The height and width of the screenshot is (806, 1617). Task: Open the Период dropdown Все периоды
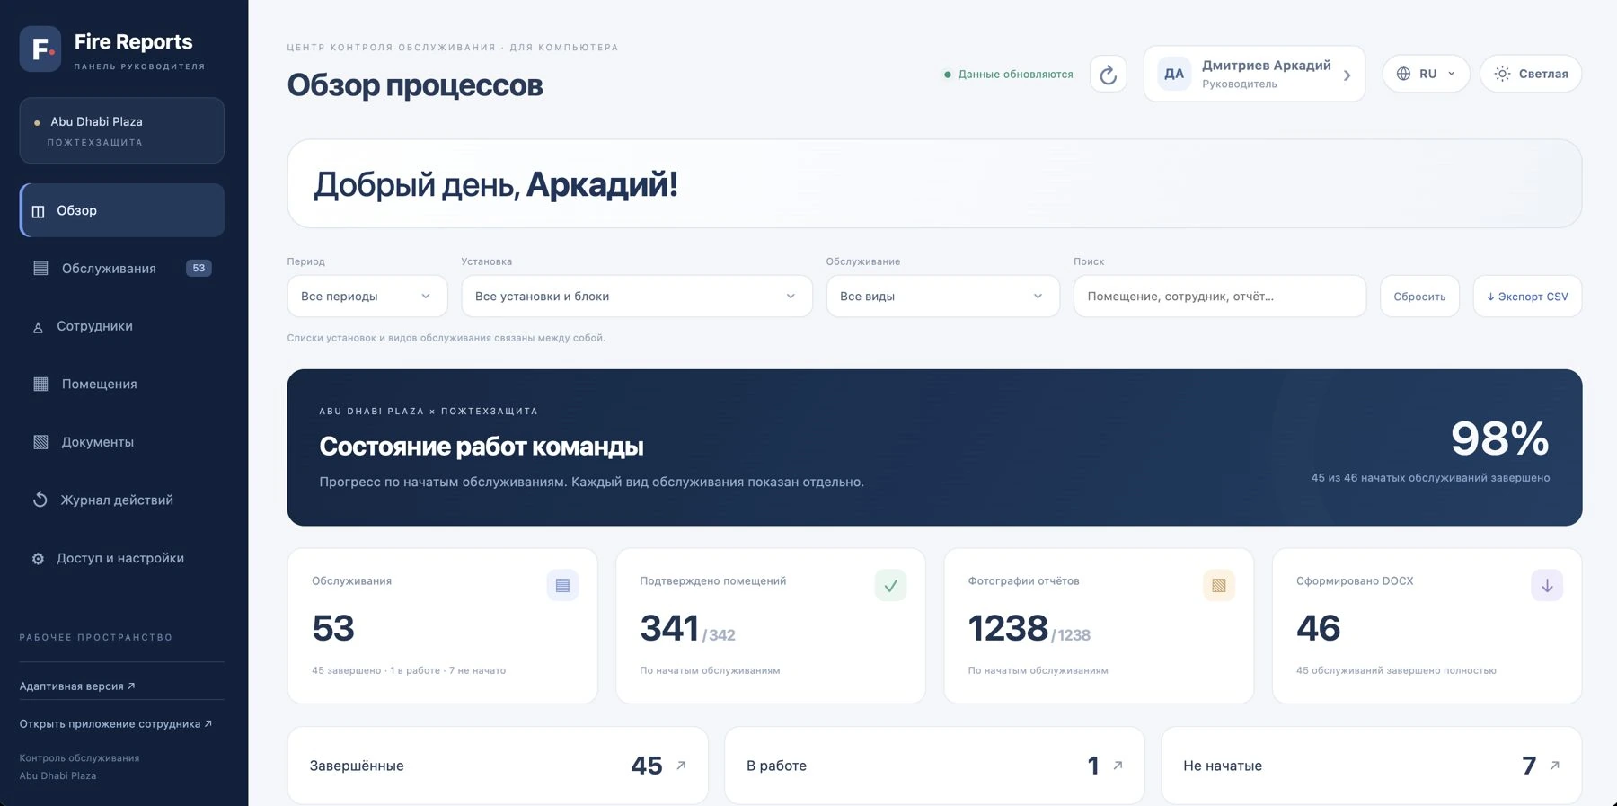(x=367, y=296)
